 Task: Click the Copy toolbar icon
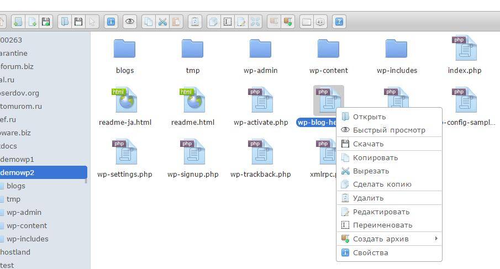(149, 22)
